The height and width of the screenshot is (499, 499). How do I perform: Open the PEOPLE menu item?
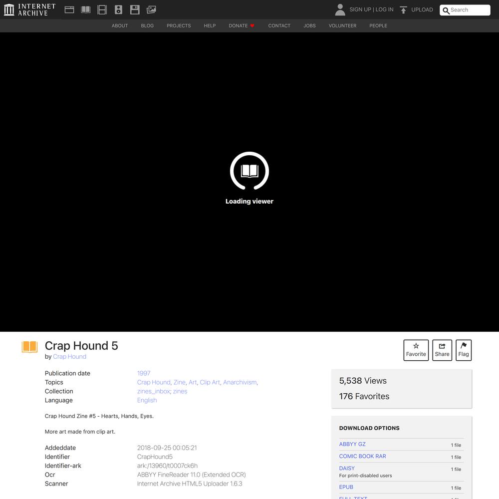[378, 26]
